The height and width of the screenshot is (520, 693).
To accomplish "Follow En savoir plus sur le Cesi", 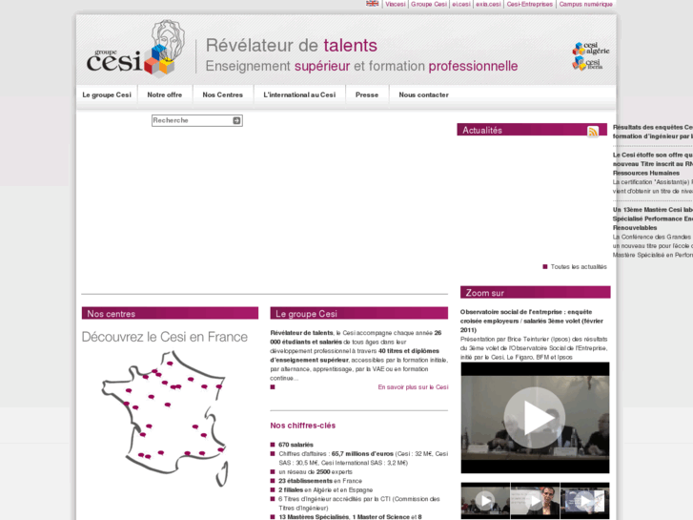I will tap(413, 387).
